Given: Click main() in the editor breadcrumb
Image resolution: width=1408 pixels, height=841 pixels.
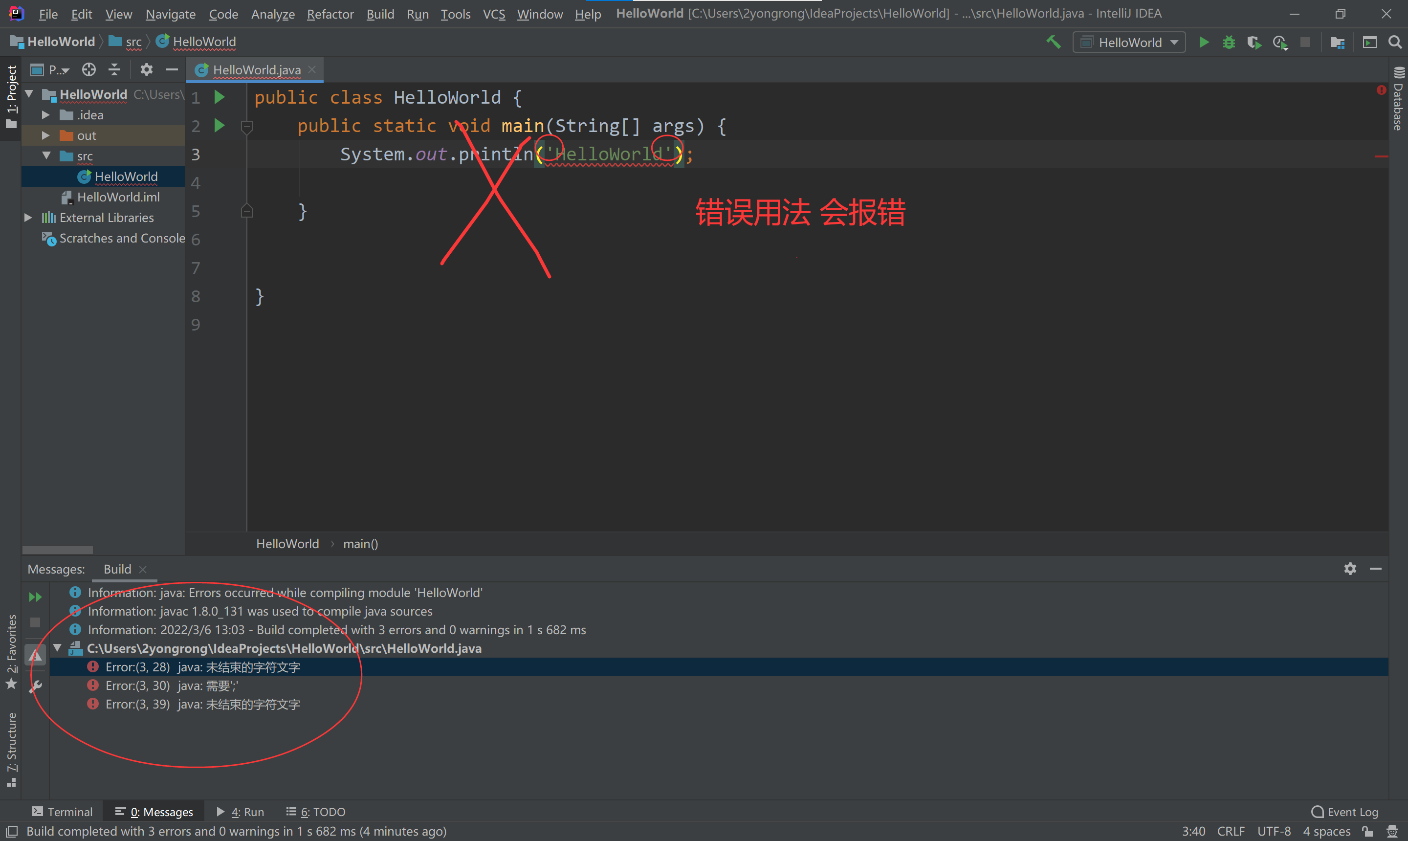Looking at the screenshot, I should (361, 544).
